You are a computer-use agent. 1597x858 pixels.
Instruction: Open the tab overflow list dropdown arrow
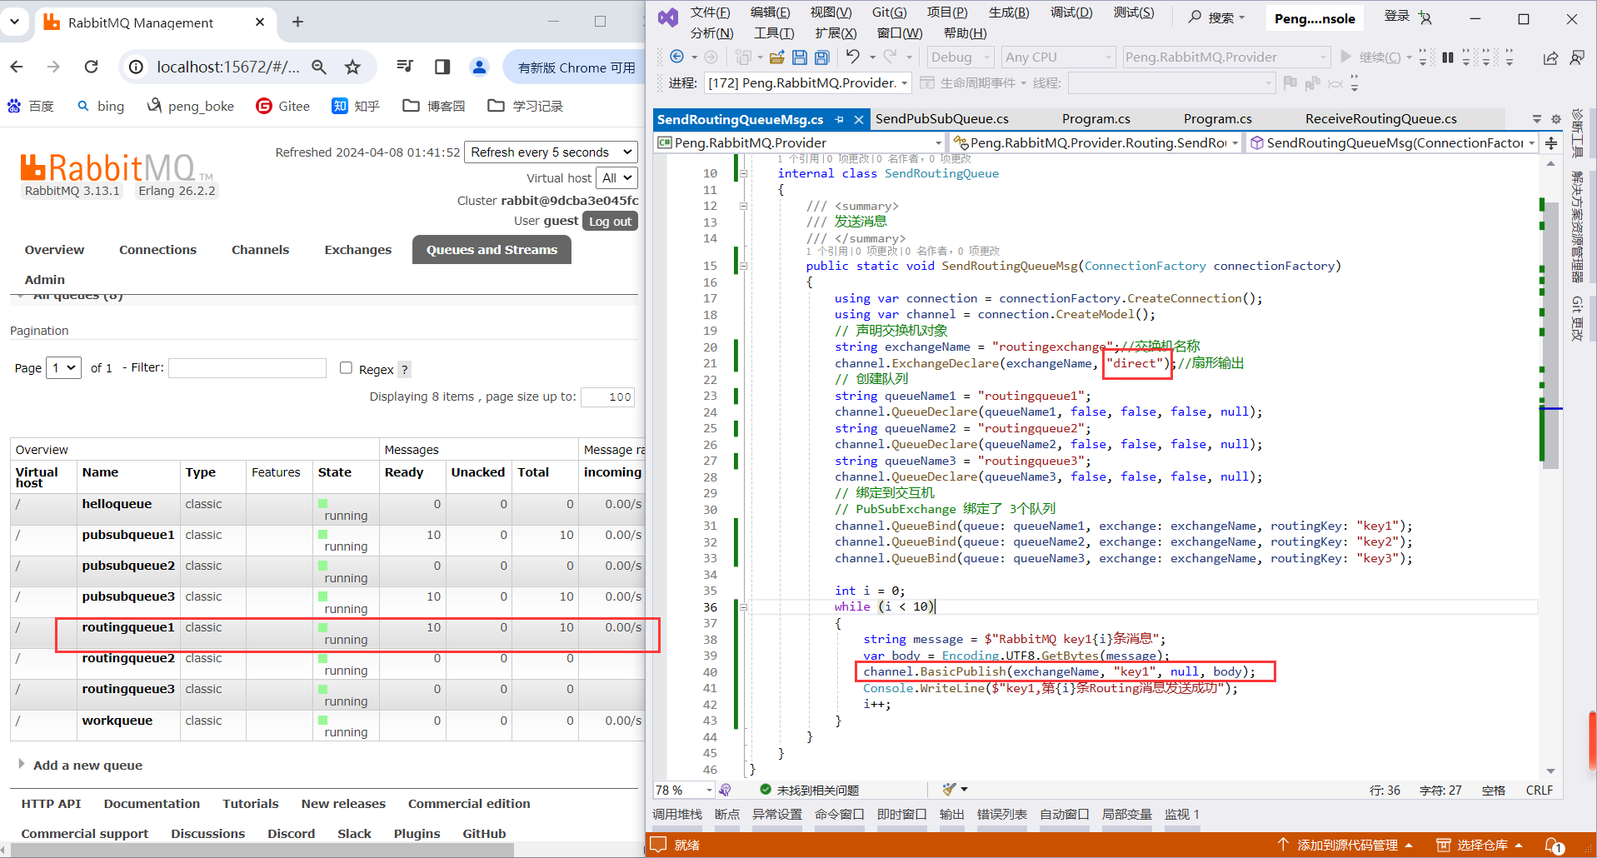[x=1537, y=119]
